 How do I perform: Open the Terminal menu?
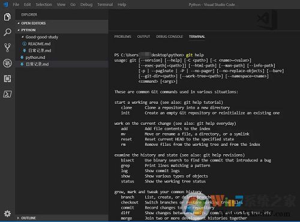105,4
